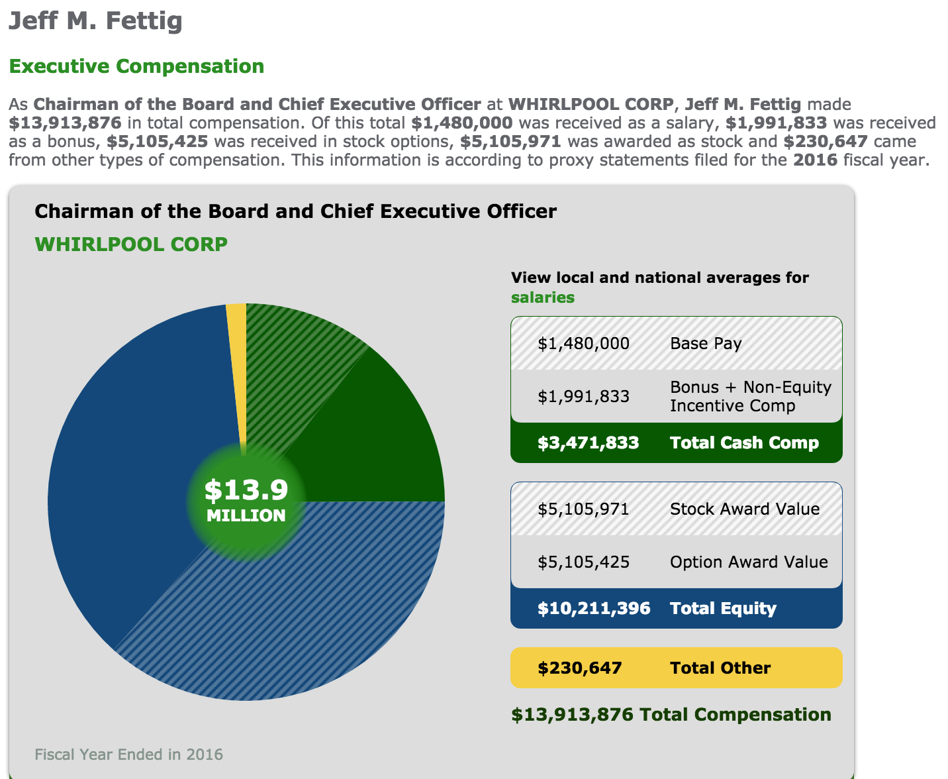Image resolution: width=948 pixels, height=779 pixels.
Task: Click the Bonus + Non-Equity Incentive Comp row
Action: 676,396
